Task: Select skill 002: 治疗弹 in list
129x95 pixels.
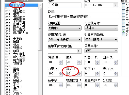Action: pos(21,8)
